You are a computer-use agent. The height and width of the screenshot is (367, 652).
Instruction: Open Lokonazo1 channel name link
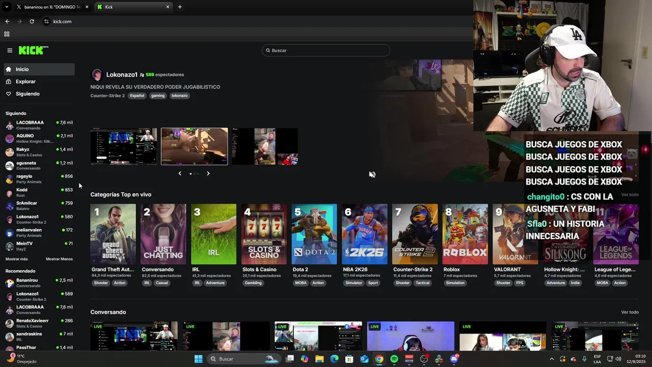[x=122, y=75]
